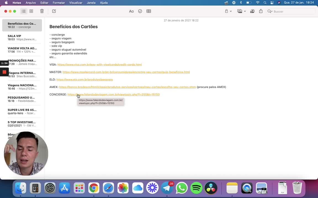Add people to note via collaboration icon
The image size is (318, 198).
(252, 11)
